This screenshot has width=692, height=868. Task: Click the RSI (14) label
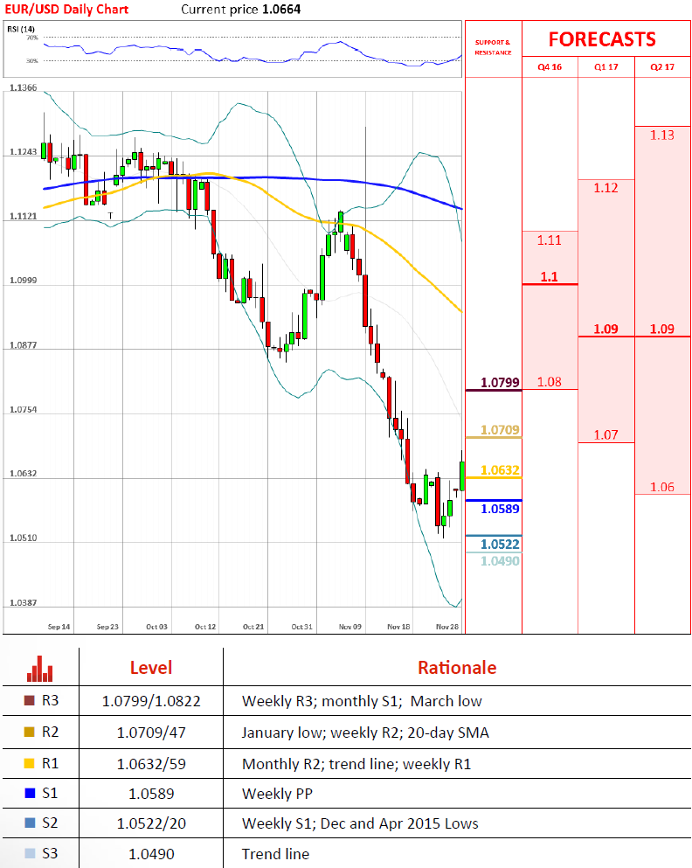click(21, 29)
